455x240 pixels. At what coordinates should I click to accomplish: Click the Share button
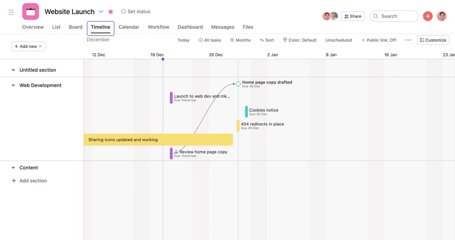353,16
